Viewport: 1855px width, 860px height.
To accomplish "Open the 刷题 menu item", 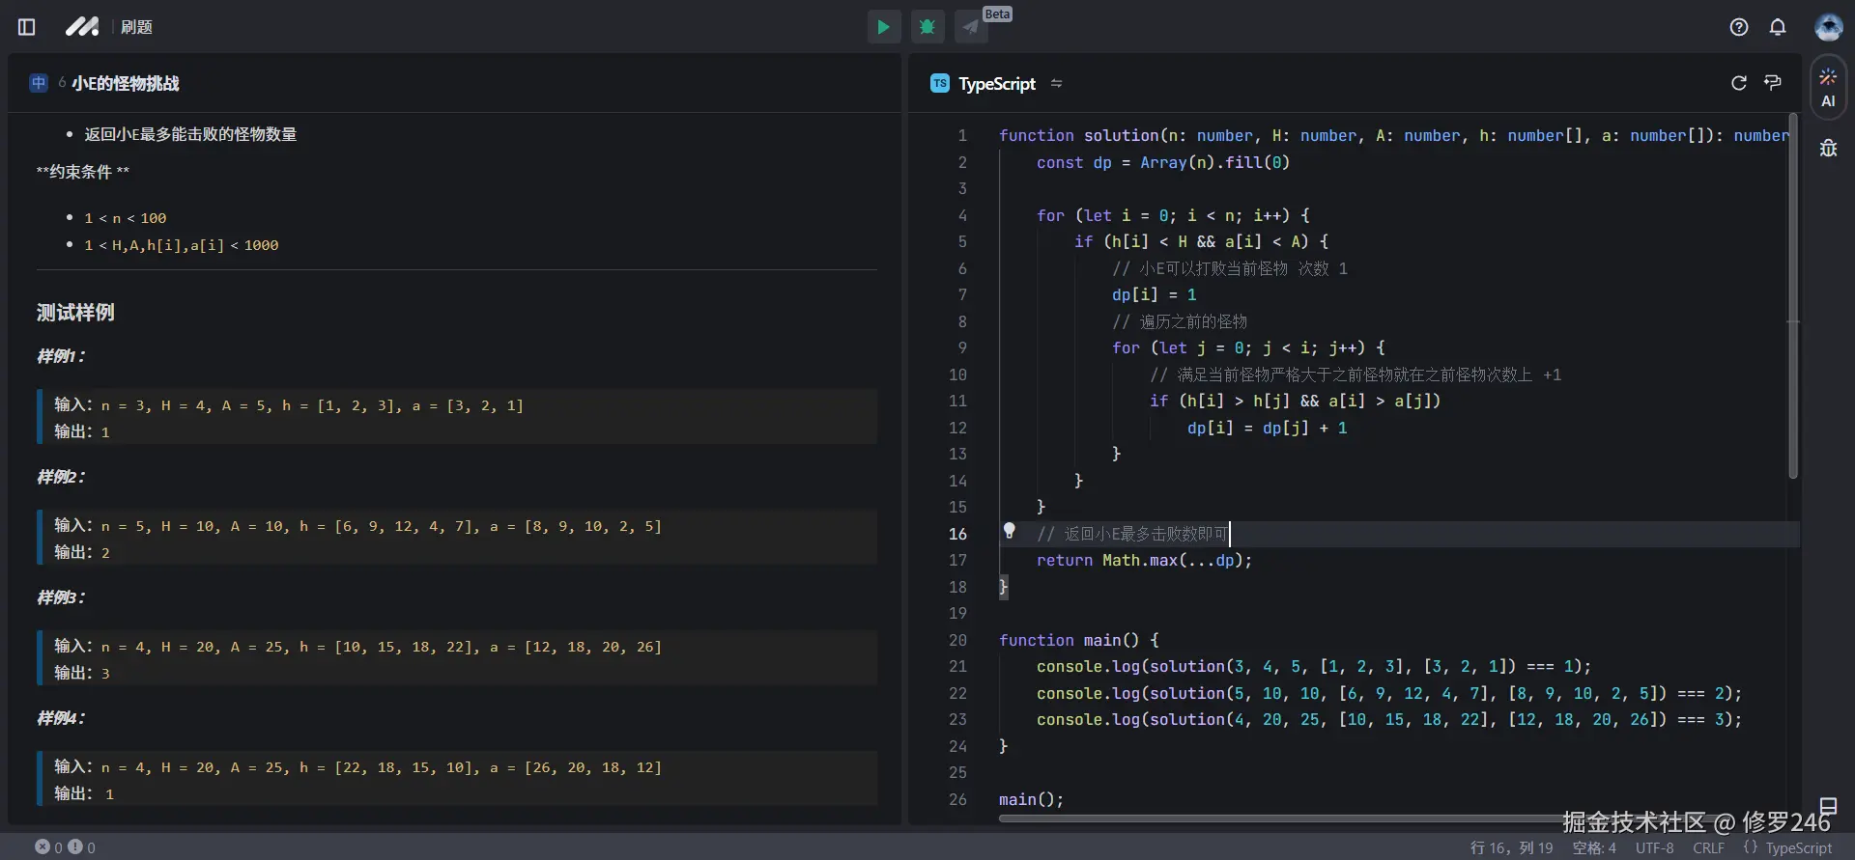I will 136,27.
